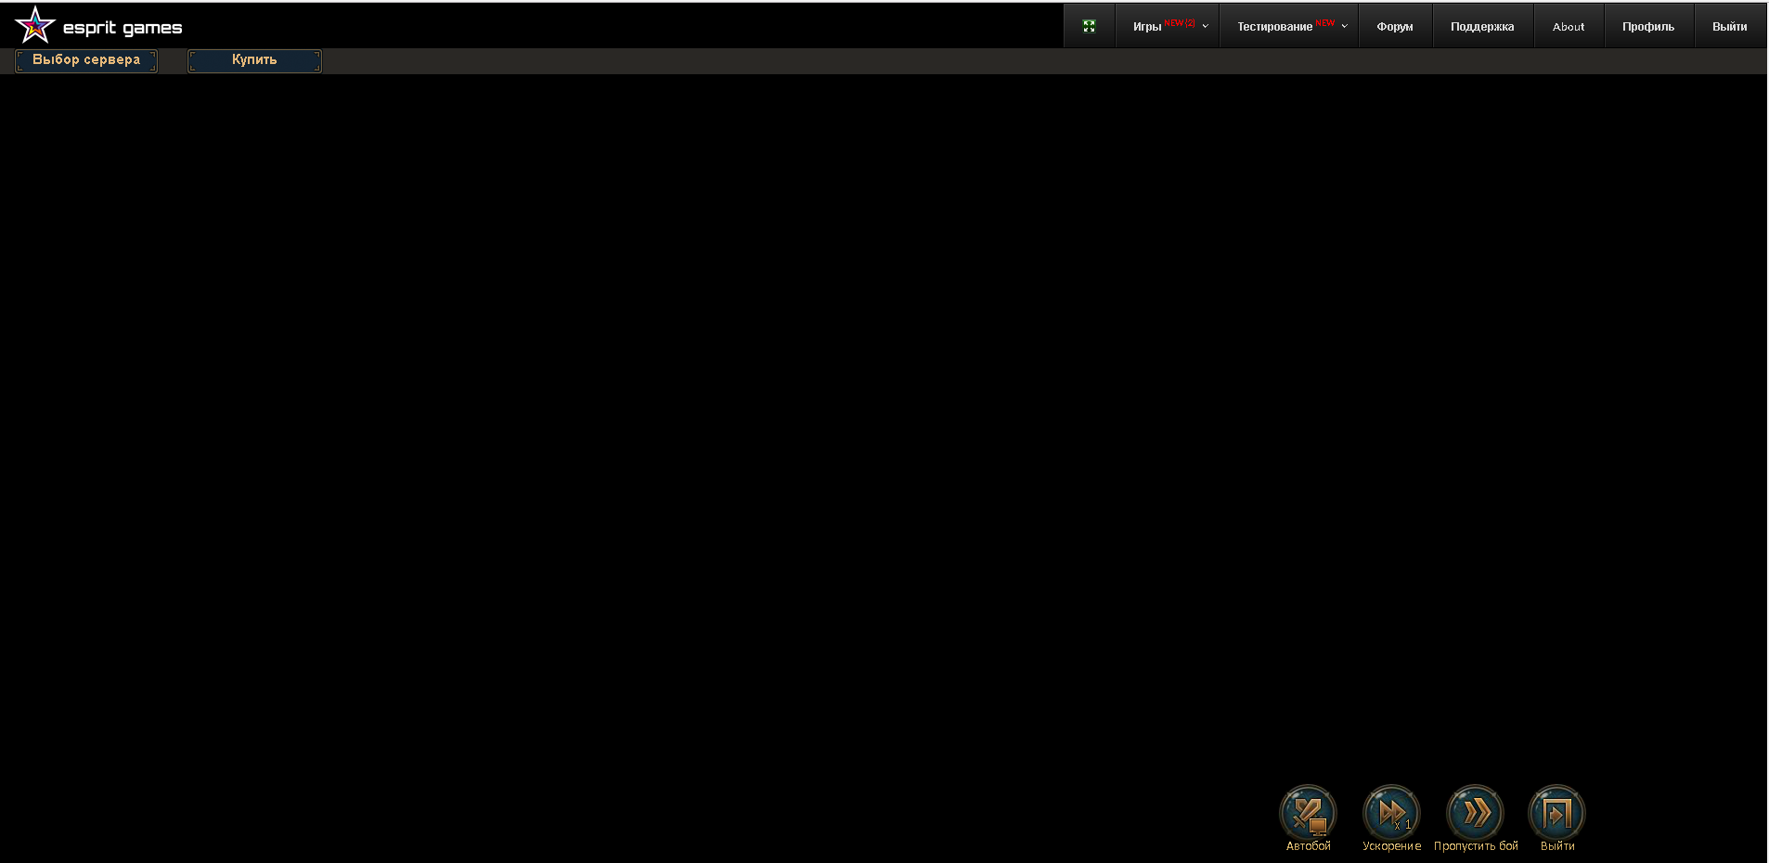Click the round Выйти door icon

[x=1556, y=813]
